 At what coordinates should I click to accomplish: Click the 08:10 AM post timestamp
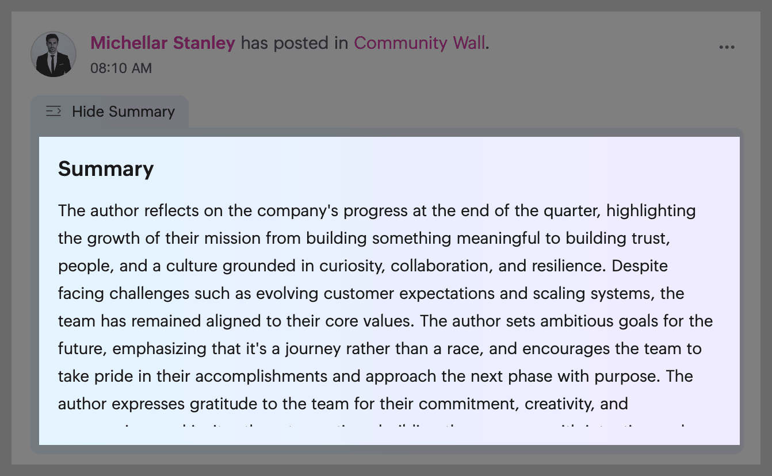(x=121, y=68)
